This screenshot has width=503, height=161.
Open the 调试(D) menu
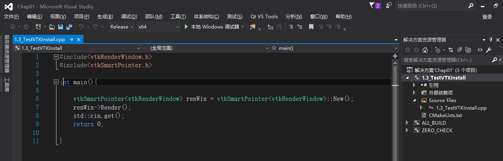pos(129,17)
